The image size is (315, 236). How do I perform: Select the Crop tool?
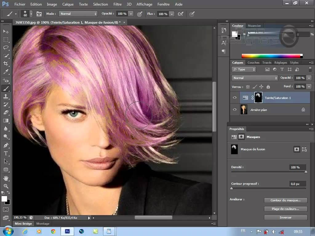[6, 64]
